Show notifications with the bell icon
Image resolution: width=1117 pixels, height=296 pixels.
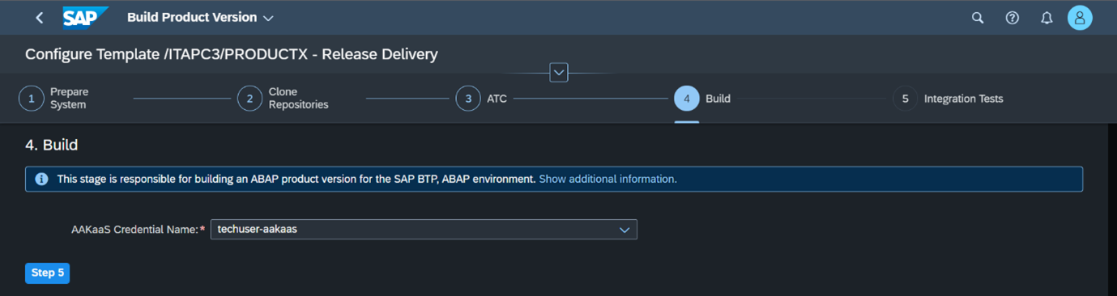click(1047, 18)
